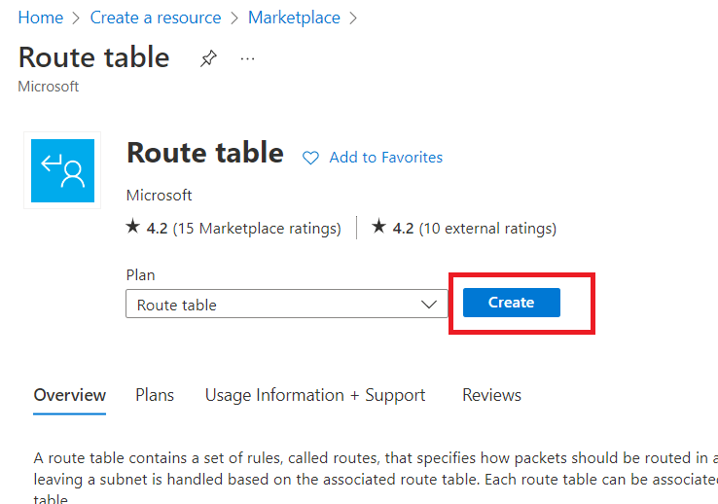Select Add to Favorites link text

(x=385, y=158)
